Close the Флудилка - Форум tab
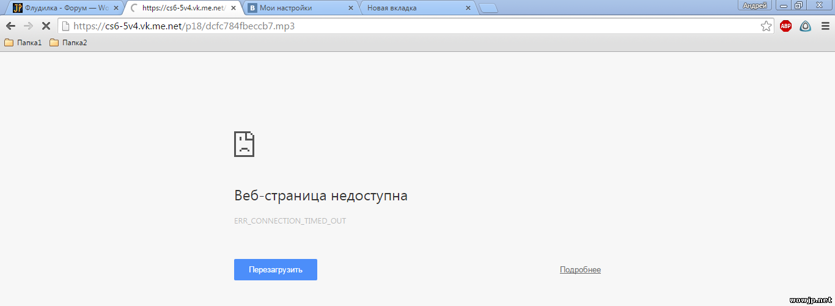835x306 pixels. coord(116,8)
